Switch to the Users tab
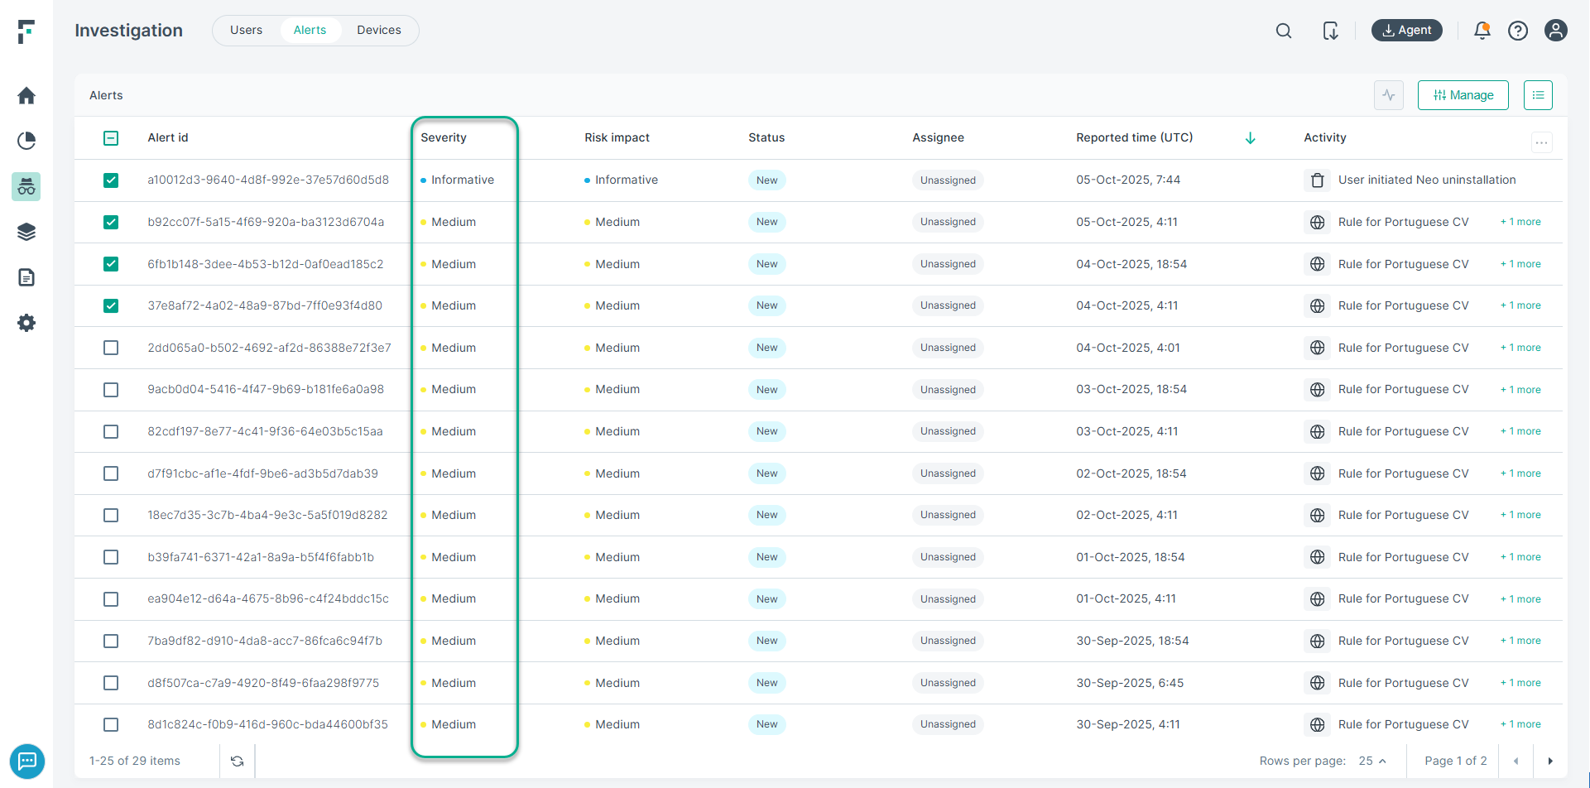 [246, 31]
